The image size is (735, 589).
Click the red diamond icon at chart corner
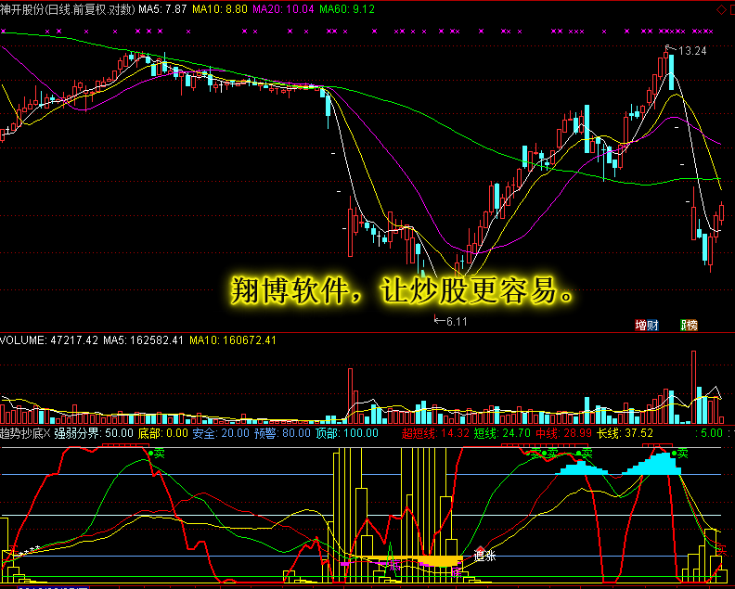[721, 10]
